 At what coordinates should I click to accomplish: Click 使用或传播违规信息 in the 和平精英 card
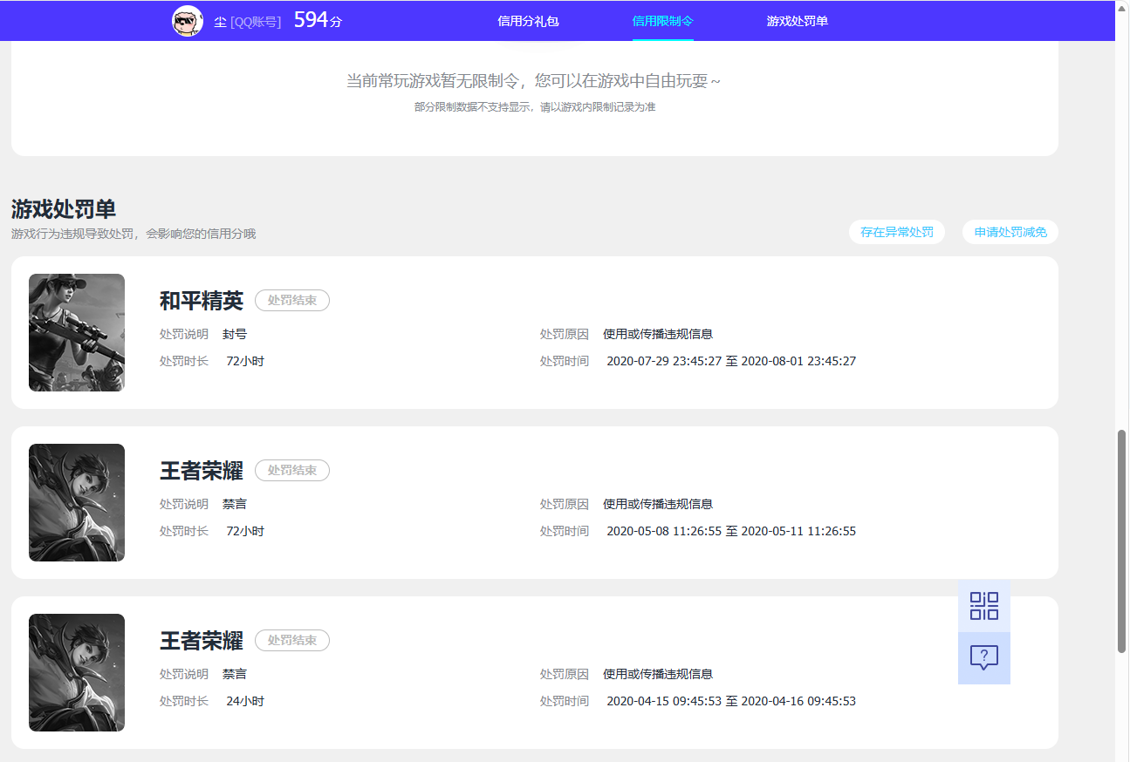(x=658, y=334)
